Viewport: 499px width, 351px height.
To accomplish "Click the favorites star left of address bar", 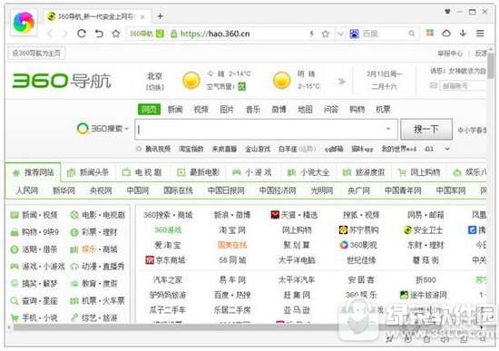I will click(116, 34).
